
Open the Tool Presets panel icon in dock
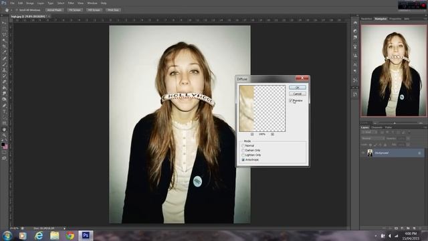[x=355, y=80]
